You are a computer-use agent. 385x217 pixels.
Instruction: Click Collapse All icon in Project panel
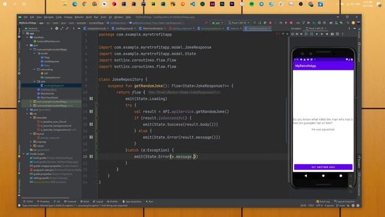point(67,28)
